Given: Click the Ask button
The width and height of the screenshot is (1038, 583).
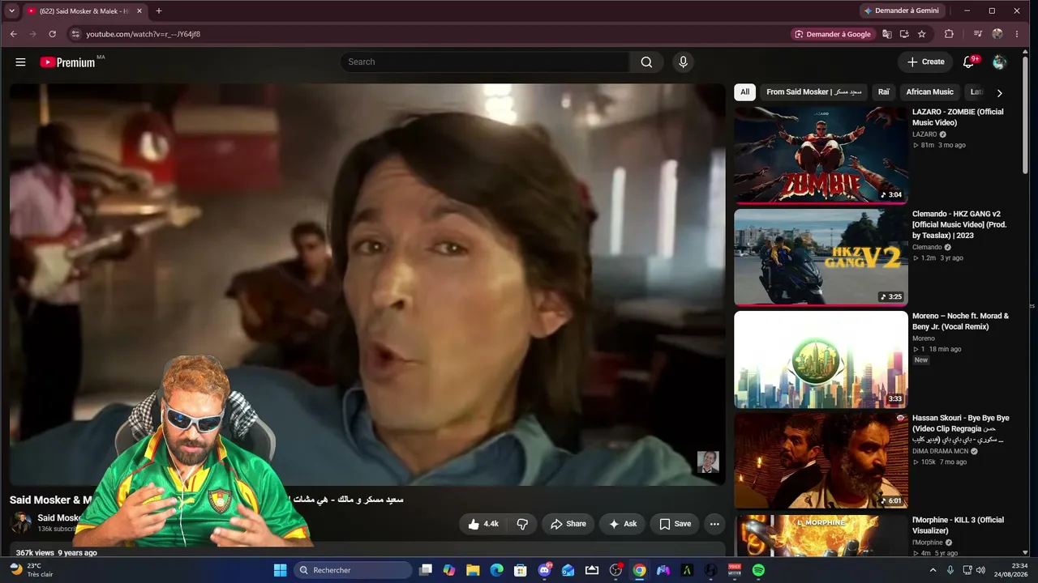Looking at the screenshot, I should 622,524.
